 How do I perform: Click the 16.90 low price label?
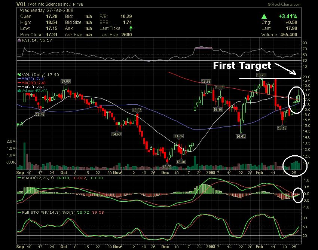coord(218,109)
